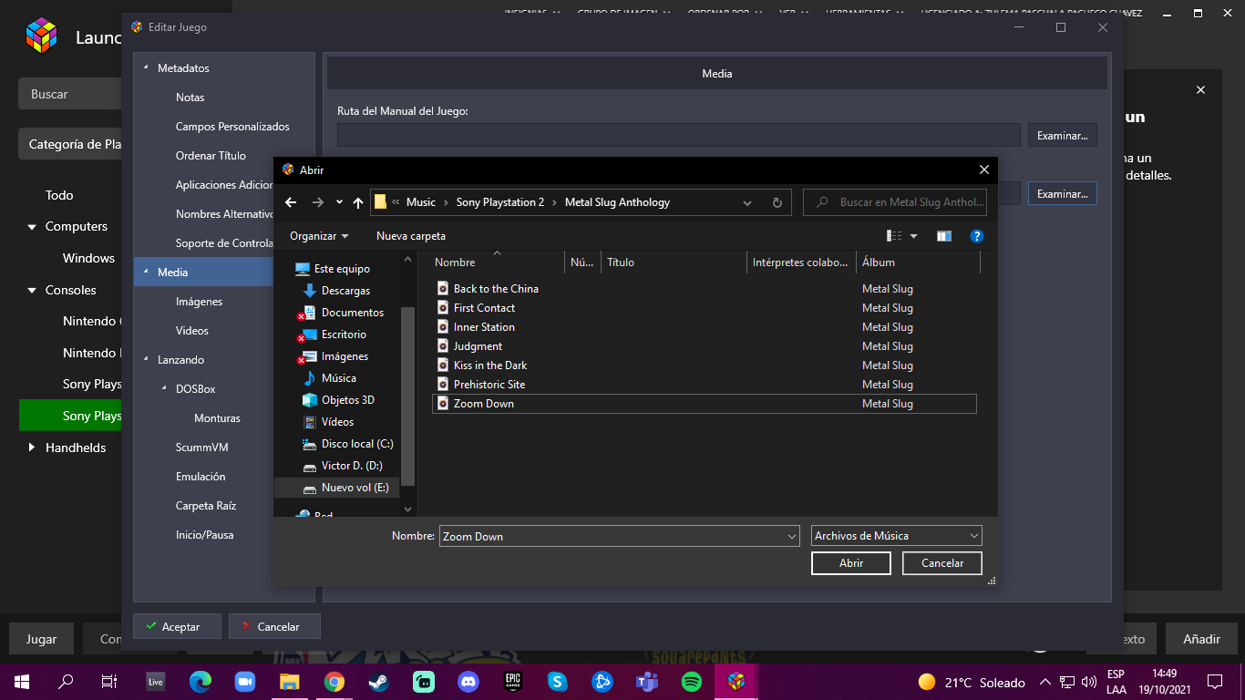1245x700 pixels.
Task: Select Nuevo vol (E:) drive
Action: click(355, 488)
